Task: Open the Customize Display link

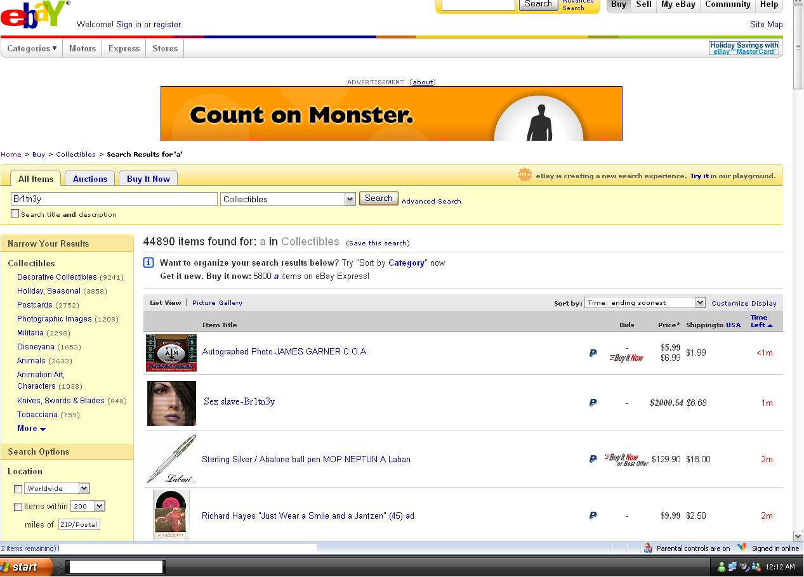Action: pyautogui.click(x=744, y=303)
